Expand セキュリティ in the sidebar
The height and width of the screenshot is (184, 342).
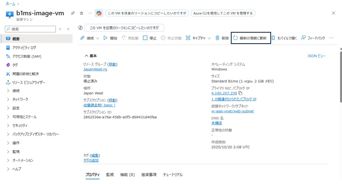point(20,125)
